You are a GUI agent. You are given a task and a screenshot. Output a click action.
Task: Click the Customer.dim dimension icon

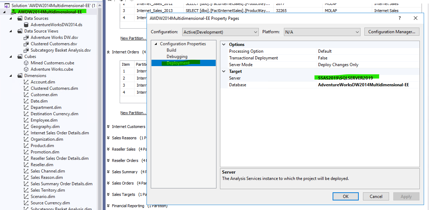click(x=26, y=95)
